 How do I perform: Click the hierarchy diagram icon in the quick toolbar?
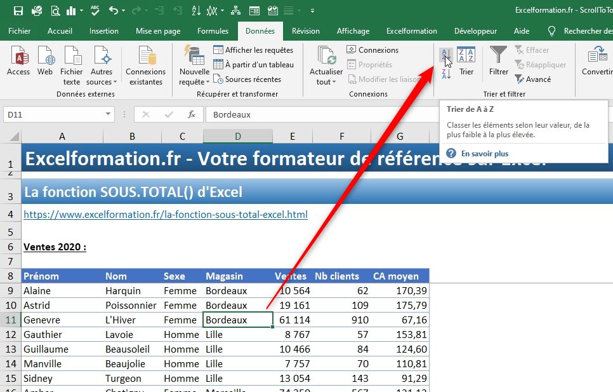coord(235,11)
